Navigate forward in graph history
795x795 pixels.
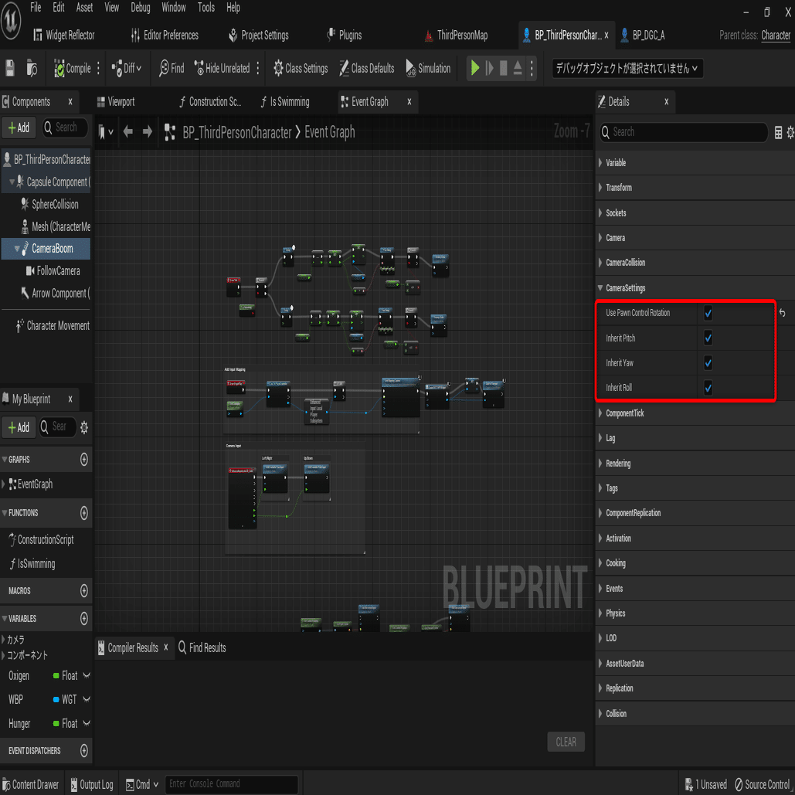(148, 132)
